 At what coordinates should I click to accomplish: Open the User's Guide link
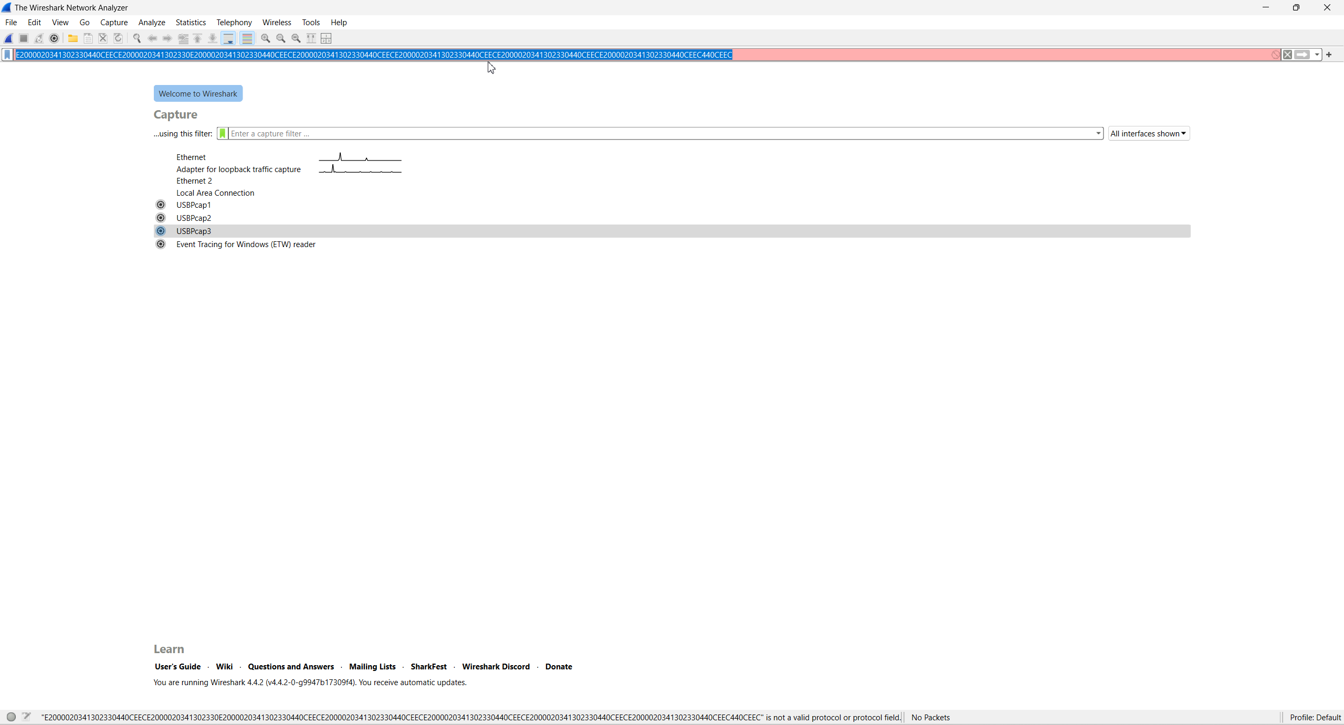(177, 666)
